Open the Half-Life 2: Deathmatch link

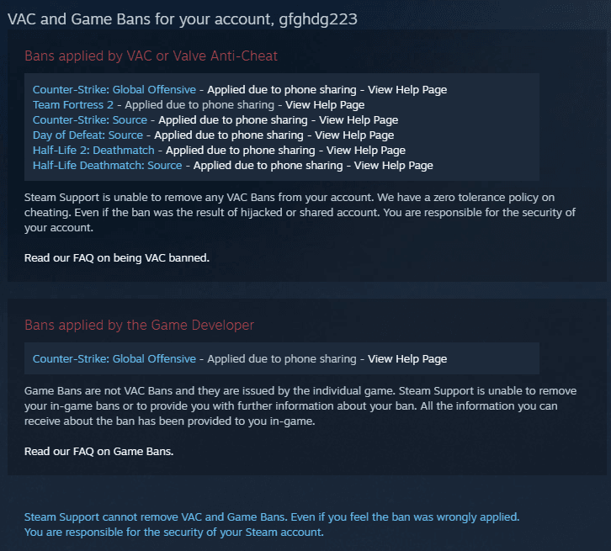click(x=93, y=151)
